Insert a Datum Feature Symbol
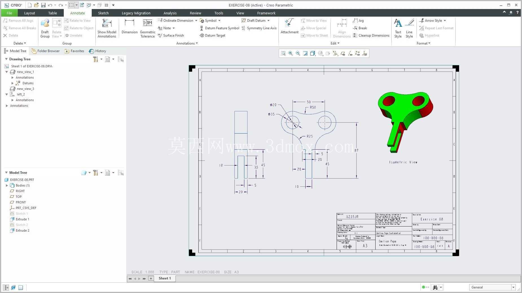Viewport: 522px width, 293px height. pos(220,28)
